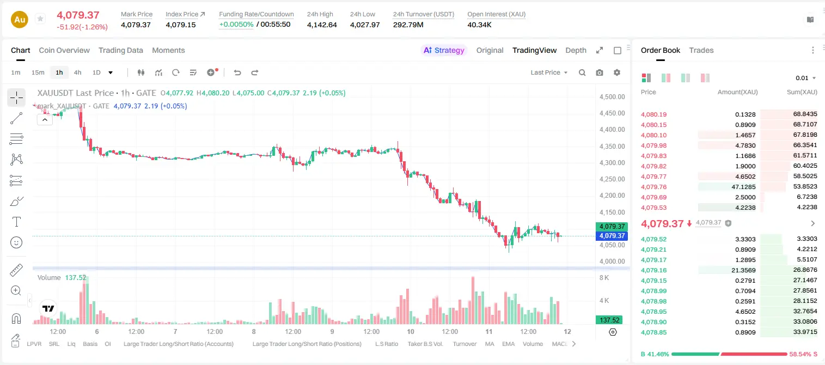Screen dimensions: 825x365
Task: Open the emoji sticker tool
Action: tap(16, 242)
